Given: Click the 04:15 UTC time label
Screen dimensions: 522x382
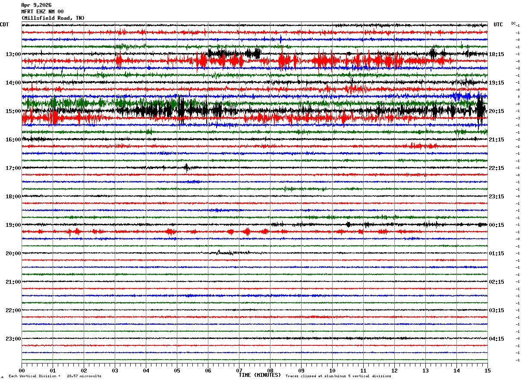Looking at the screenshot, I should click(497, 339).
